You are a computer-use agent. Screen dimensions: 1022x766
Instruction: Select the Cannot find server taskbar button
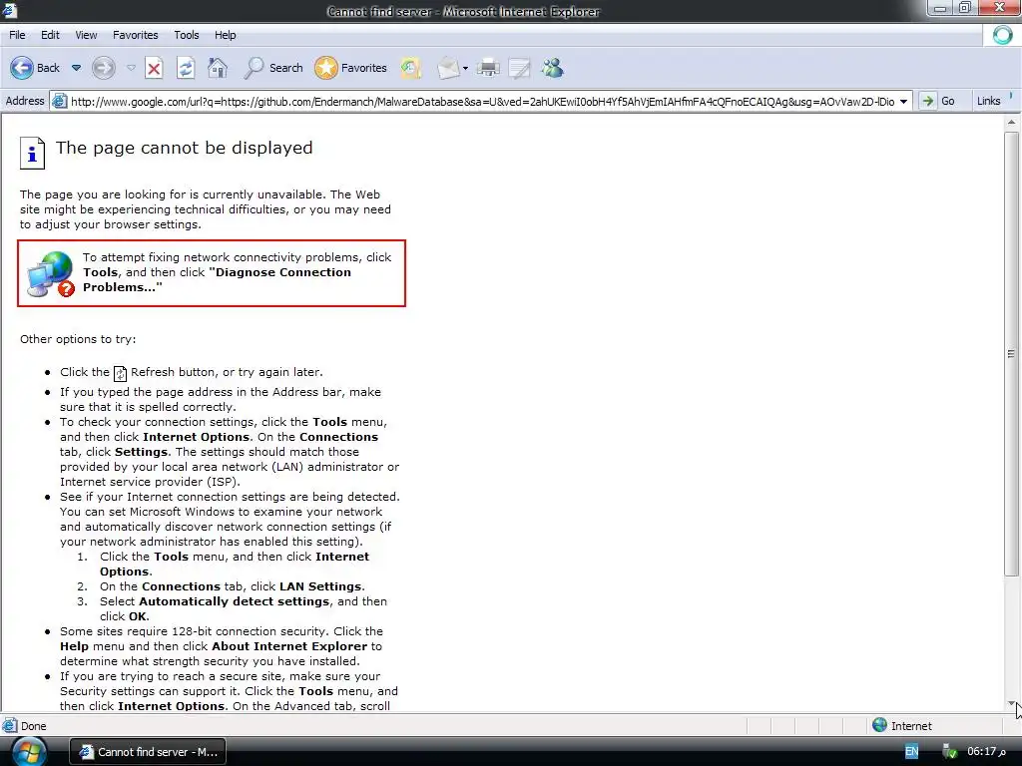point(148,752)
